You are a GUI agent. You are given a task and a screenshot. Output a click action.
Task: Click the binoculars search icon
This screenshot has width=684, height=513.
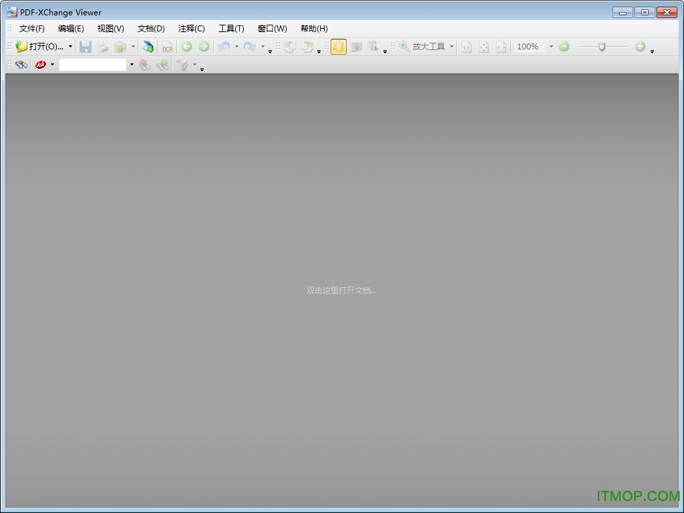coord(21,65)
